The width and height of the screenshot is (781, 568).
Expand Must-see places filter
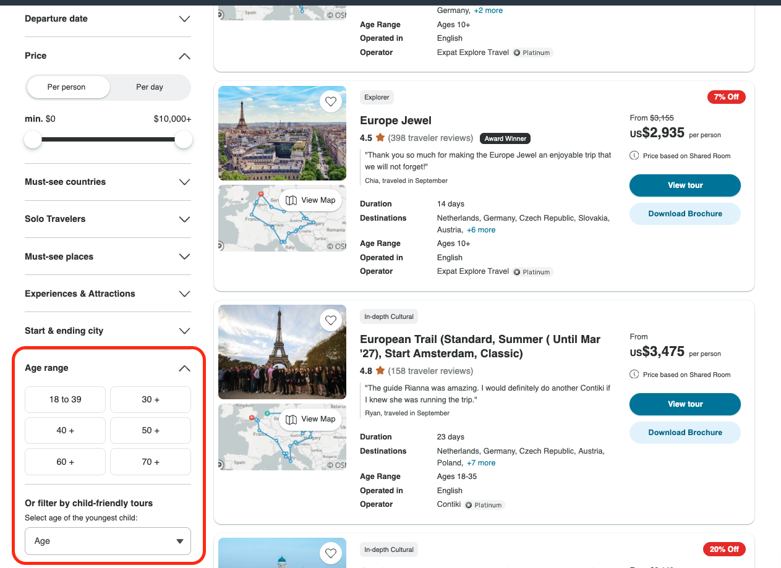108,256
